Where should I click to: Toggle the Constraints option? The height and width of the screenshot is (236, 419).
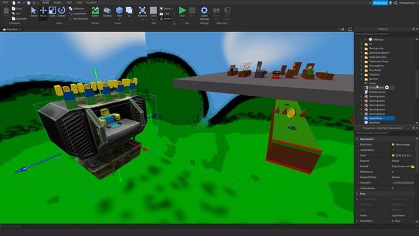77,13
